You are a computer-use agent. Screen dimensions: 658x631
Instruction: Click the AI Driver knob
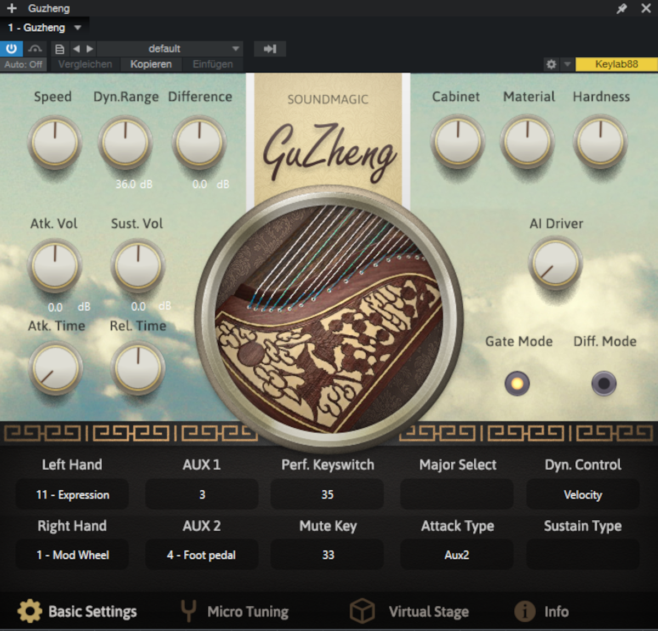(x=555, y=264)
